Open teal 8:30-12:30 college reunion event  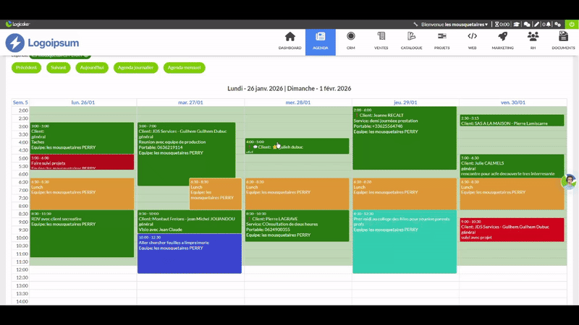(405, 242)
